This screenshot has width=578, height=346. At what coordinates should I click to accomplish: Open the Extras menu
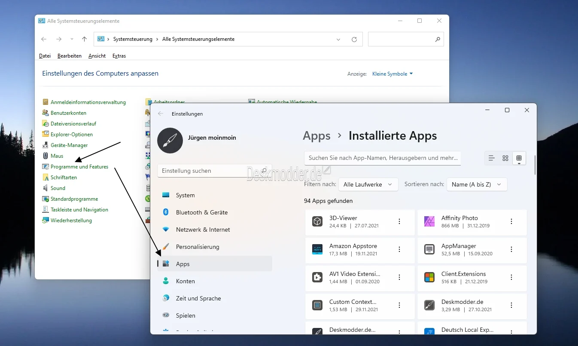pyautogui.click(x=119, y=56)
